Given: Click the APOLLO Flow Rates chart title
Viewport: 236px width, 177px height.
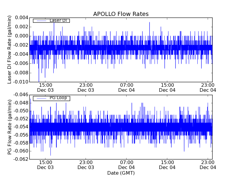Looking at the screenshot, I should pyautogui.click(x=121, y=14).
